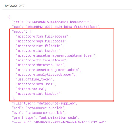
Task: Select scope "uaa.offline_token"
Action: pyautogui.click(x=35, y=79)
